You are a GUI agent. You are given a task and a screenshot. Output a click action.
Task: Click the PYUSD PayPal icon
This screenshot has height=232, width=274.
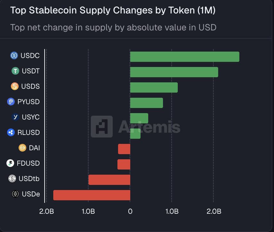[x=11, y=102]
